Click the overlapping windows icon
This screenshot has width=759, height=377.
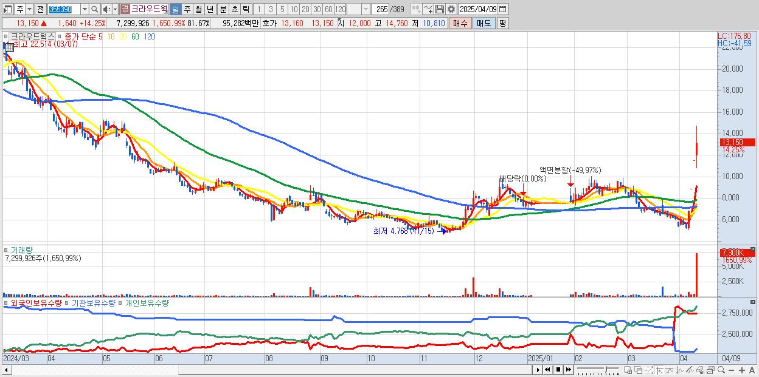click(x=638, y=370)
